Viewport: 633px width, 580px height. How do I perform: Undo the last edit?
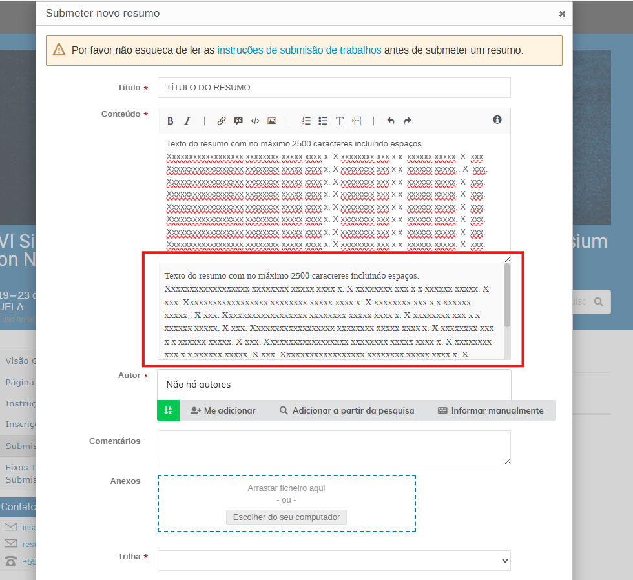click(x=391, y=121)
